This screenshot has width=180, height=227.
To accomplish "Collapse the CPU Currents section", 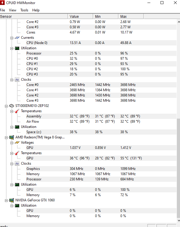I will 12,38.
